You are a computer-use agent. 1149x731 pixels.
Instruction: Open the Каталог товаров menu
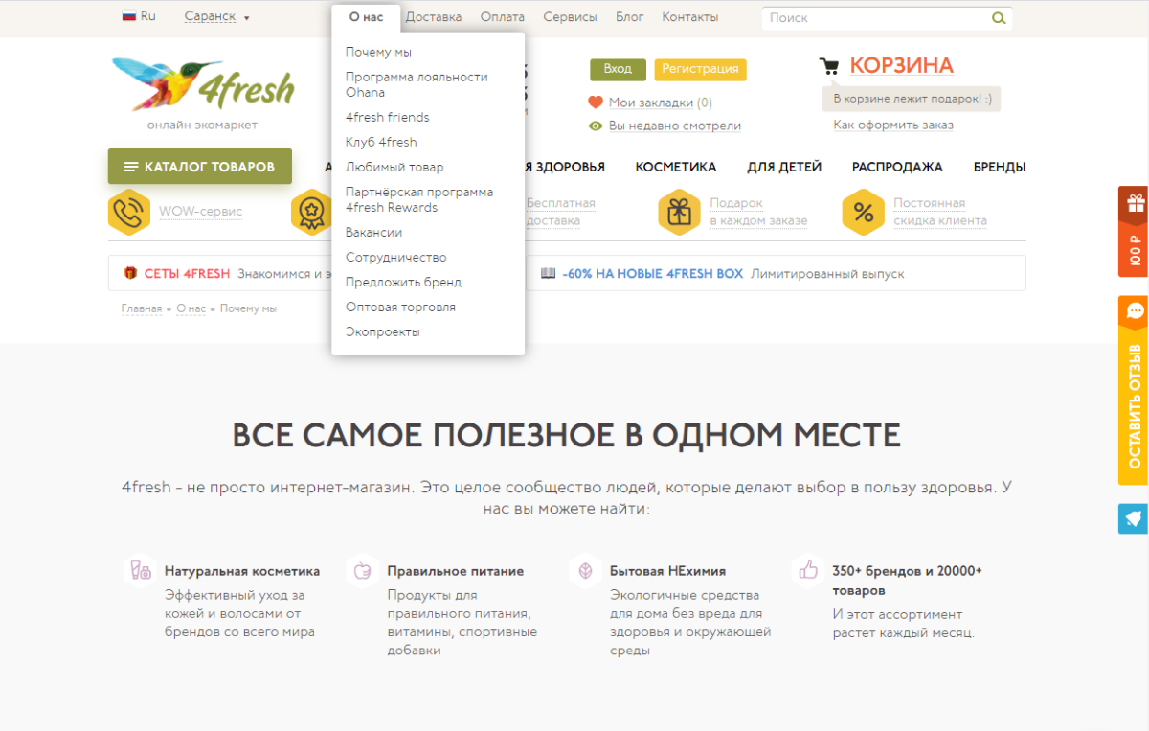(x=200, y=167)
